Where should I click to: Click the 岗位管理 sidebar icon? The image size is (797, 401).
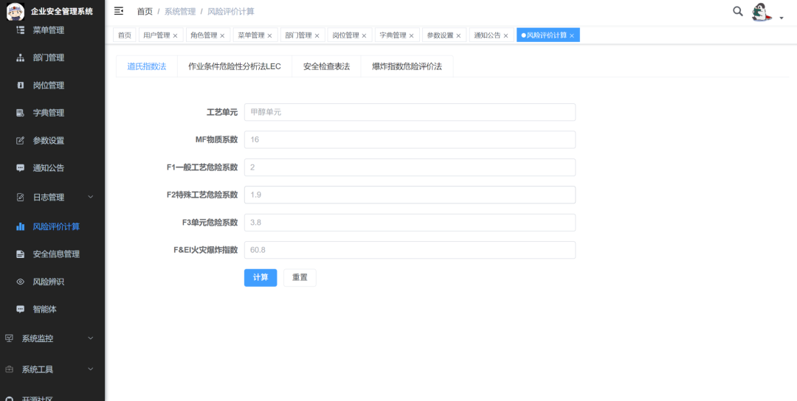21,86
